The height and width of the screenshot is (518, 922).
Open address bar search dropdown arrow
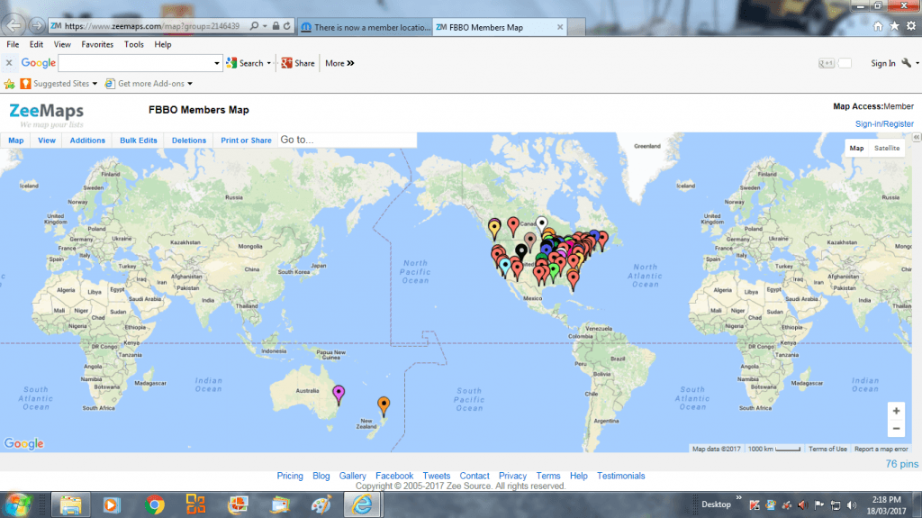pyautogui.click(x=265, y=26)
